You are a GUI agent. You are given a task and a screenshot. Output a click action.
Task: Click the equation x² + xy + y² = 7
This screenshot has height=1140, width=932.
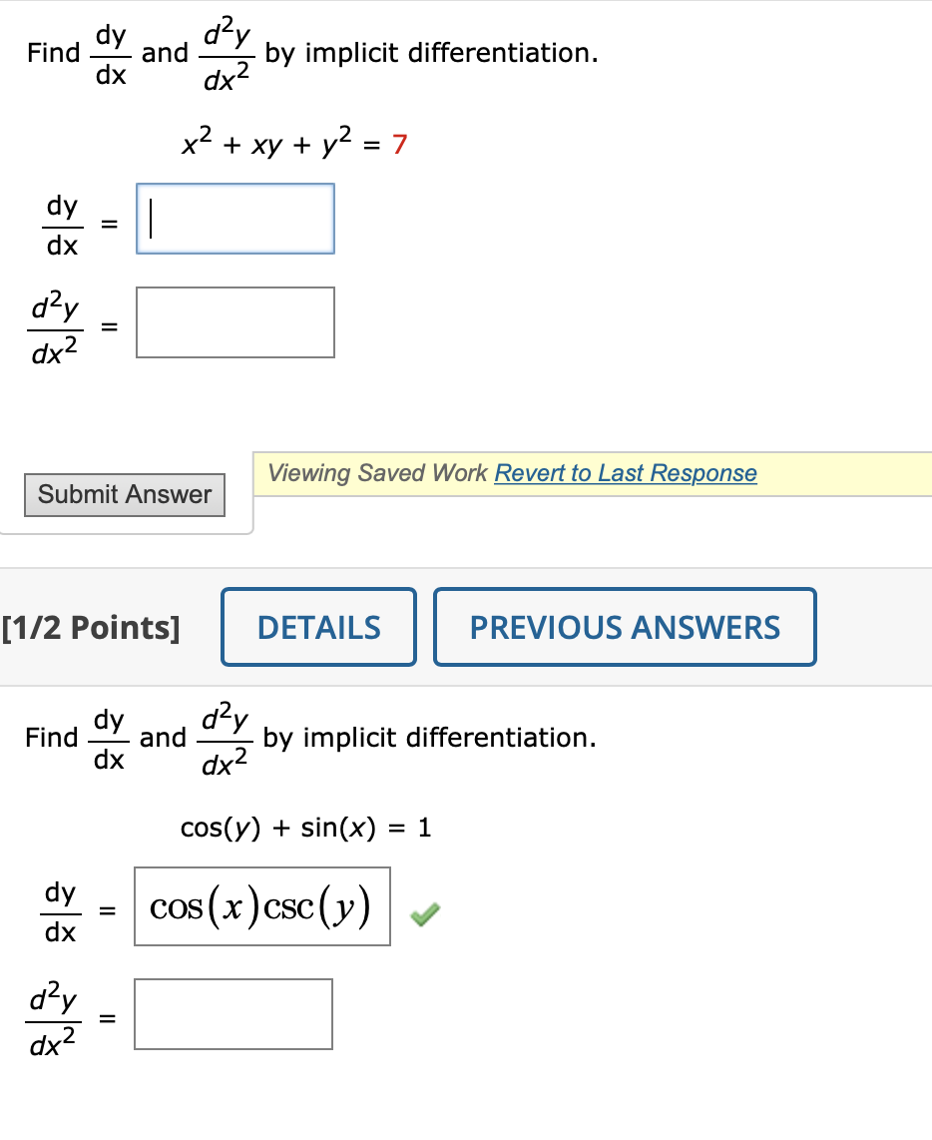coord(292,144)
